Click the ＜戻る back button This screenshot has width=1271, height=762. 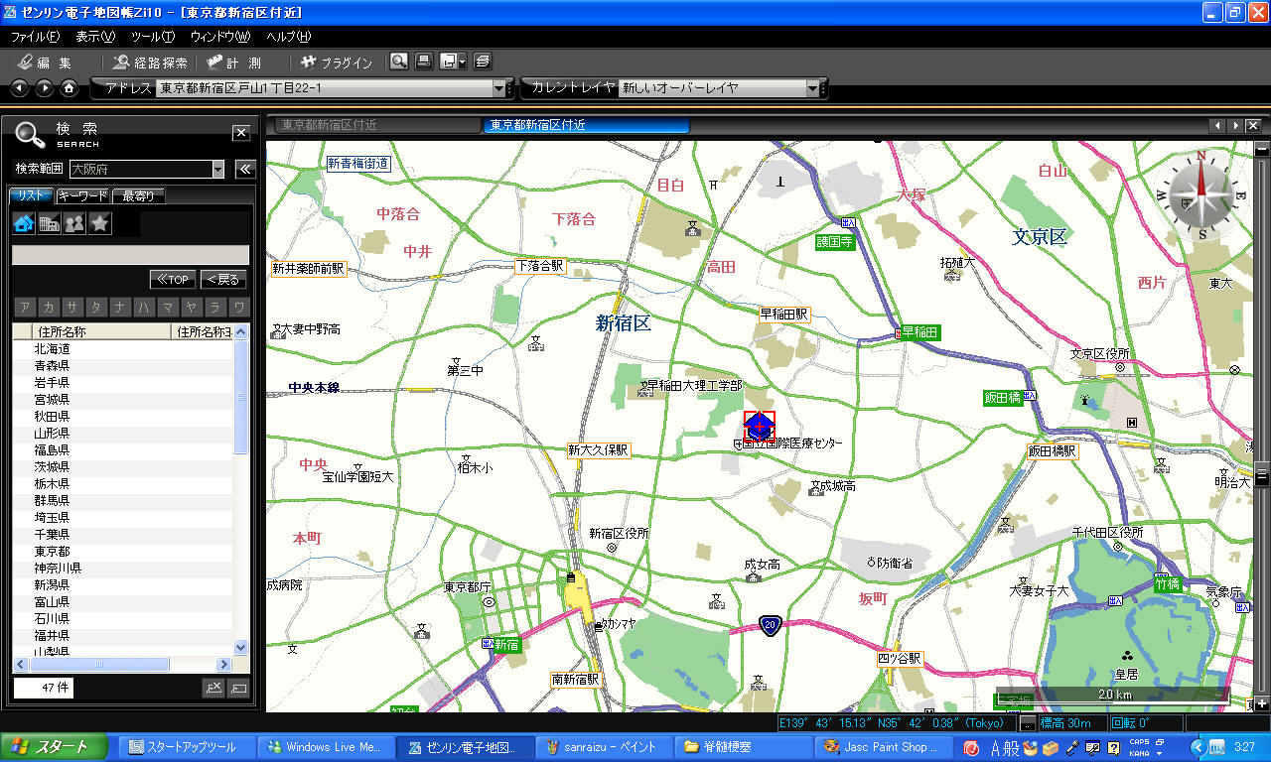223,280
